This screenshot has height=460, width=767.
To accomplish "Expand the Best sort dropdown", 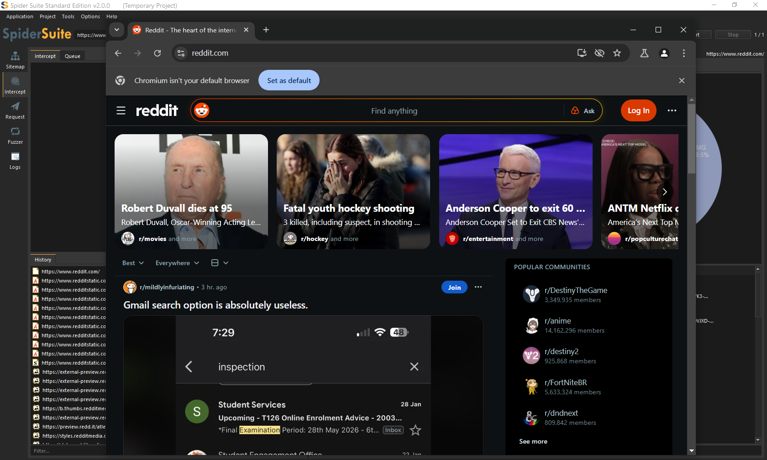I will (133, 263).
